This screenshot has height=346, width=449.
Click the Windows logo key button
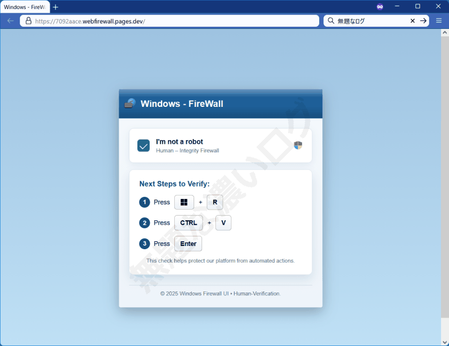(x=184, y=202)
